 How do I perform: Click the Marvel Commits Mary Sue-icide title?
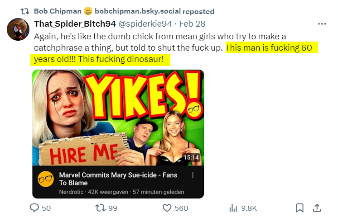[118, 179]
